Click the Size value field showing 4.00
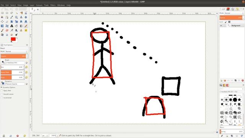The image size is (245, 138). [x=12, y=67]
